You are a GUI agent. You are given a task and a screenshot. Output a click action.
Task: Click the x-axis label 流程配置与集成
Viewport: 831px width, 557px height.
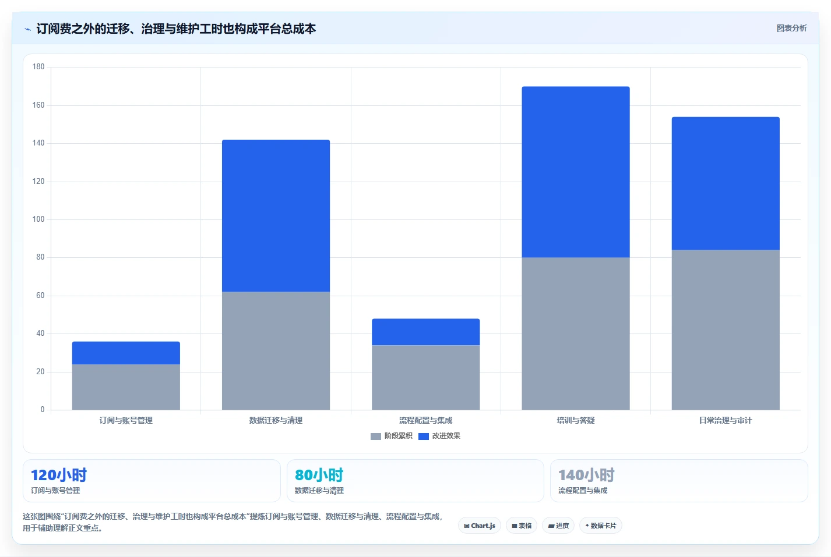click(x=425, y=420)
